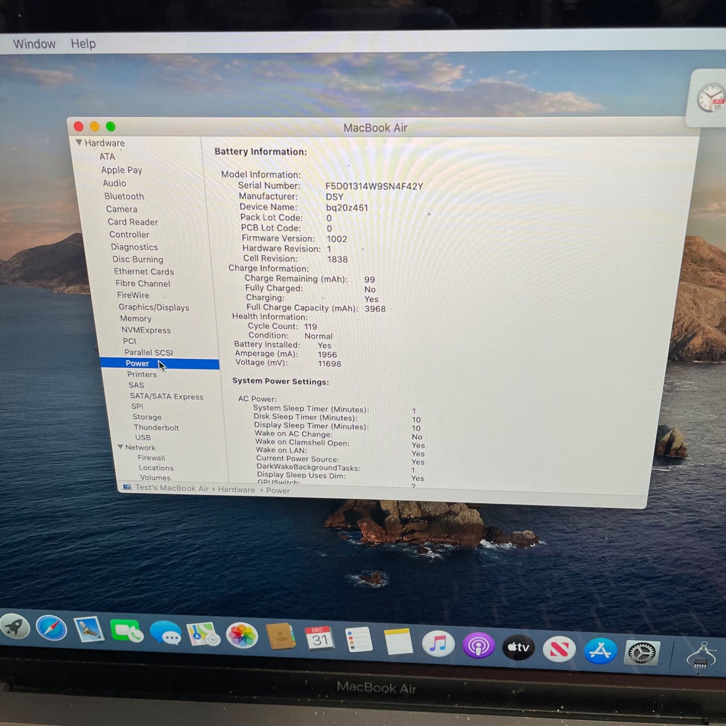Click Hardware in the path bar
The height and width of the screenshot is (726, 726).
tap(237, 489)
